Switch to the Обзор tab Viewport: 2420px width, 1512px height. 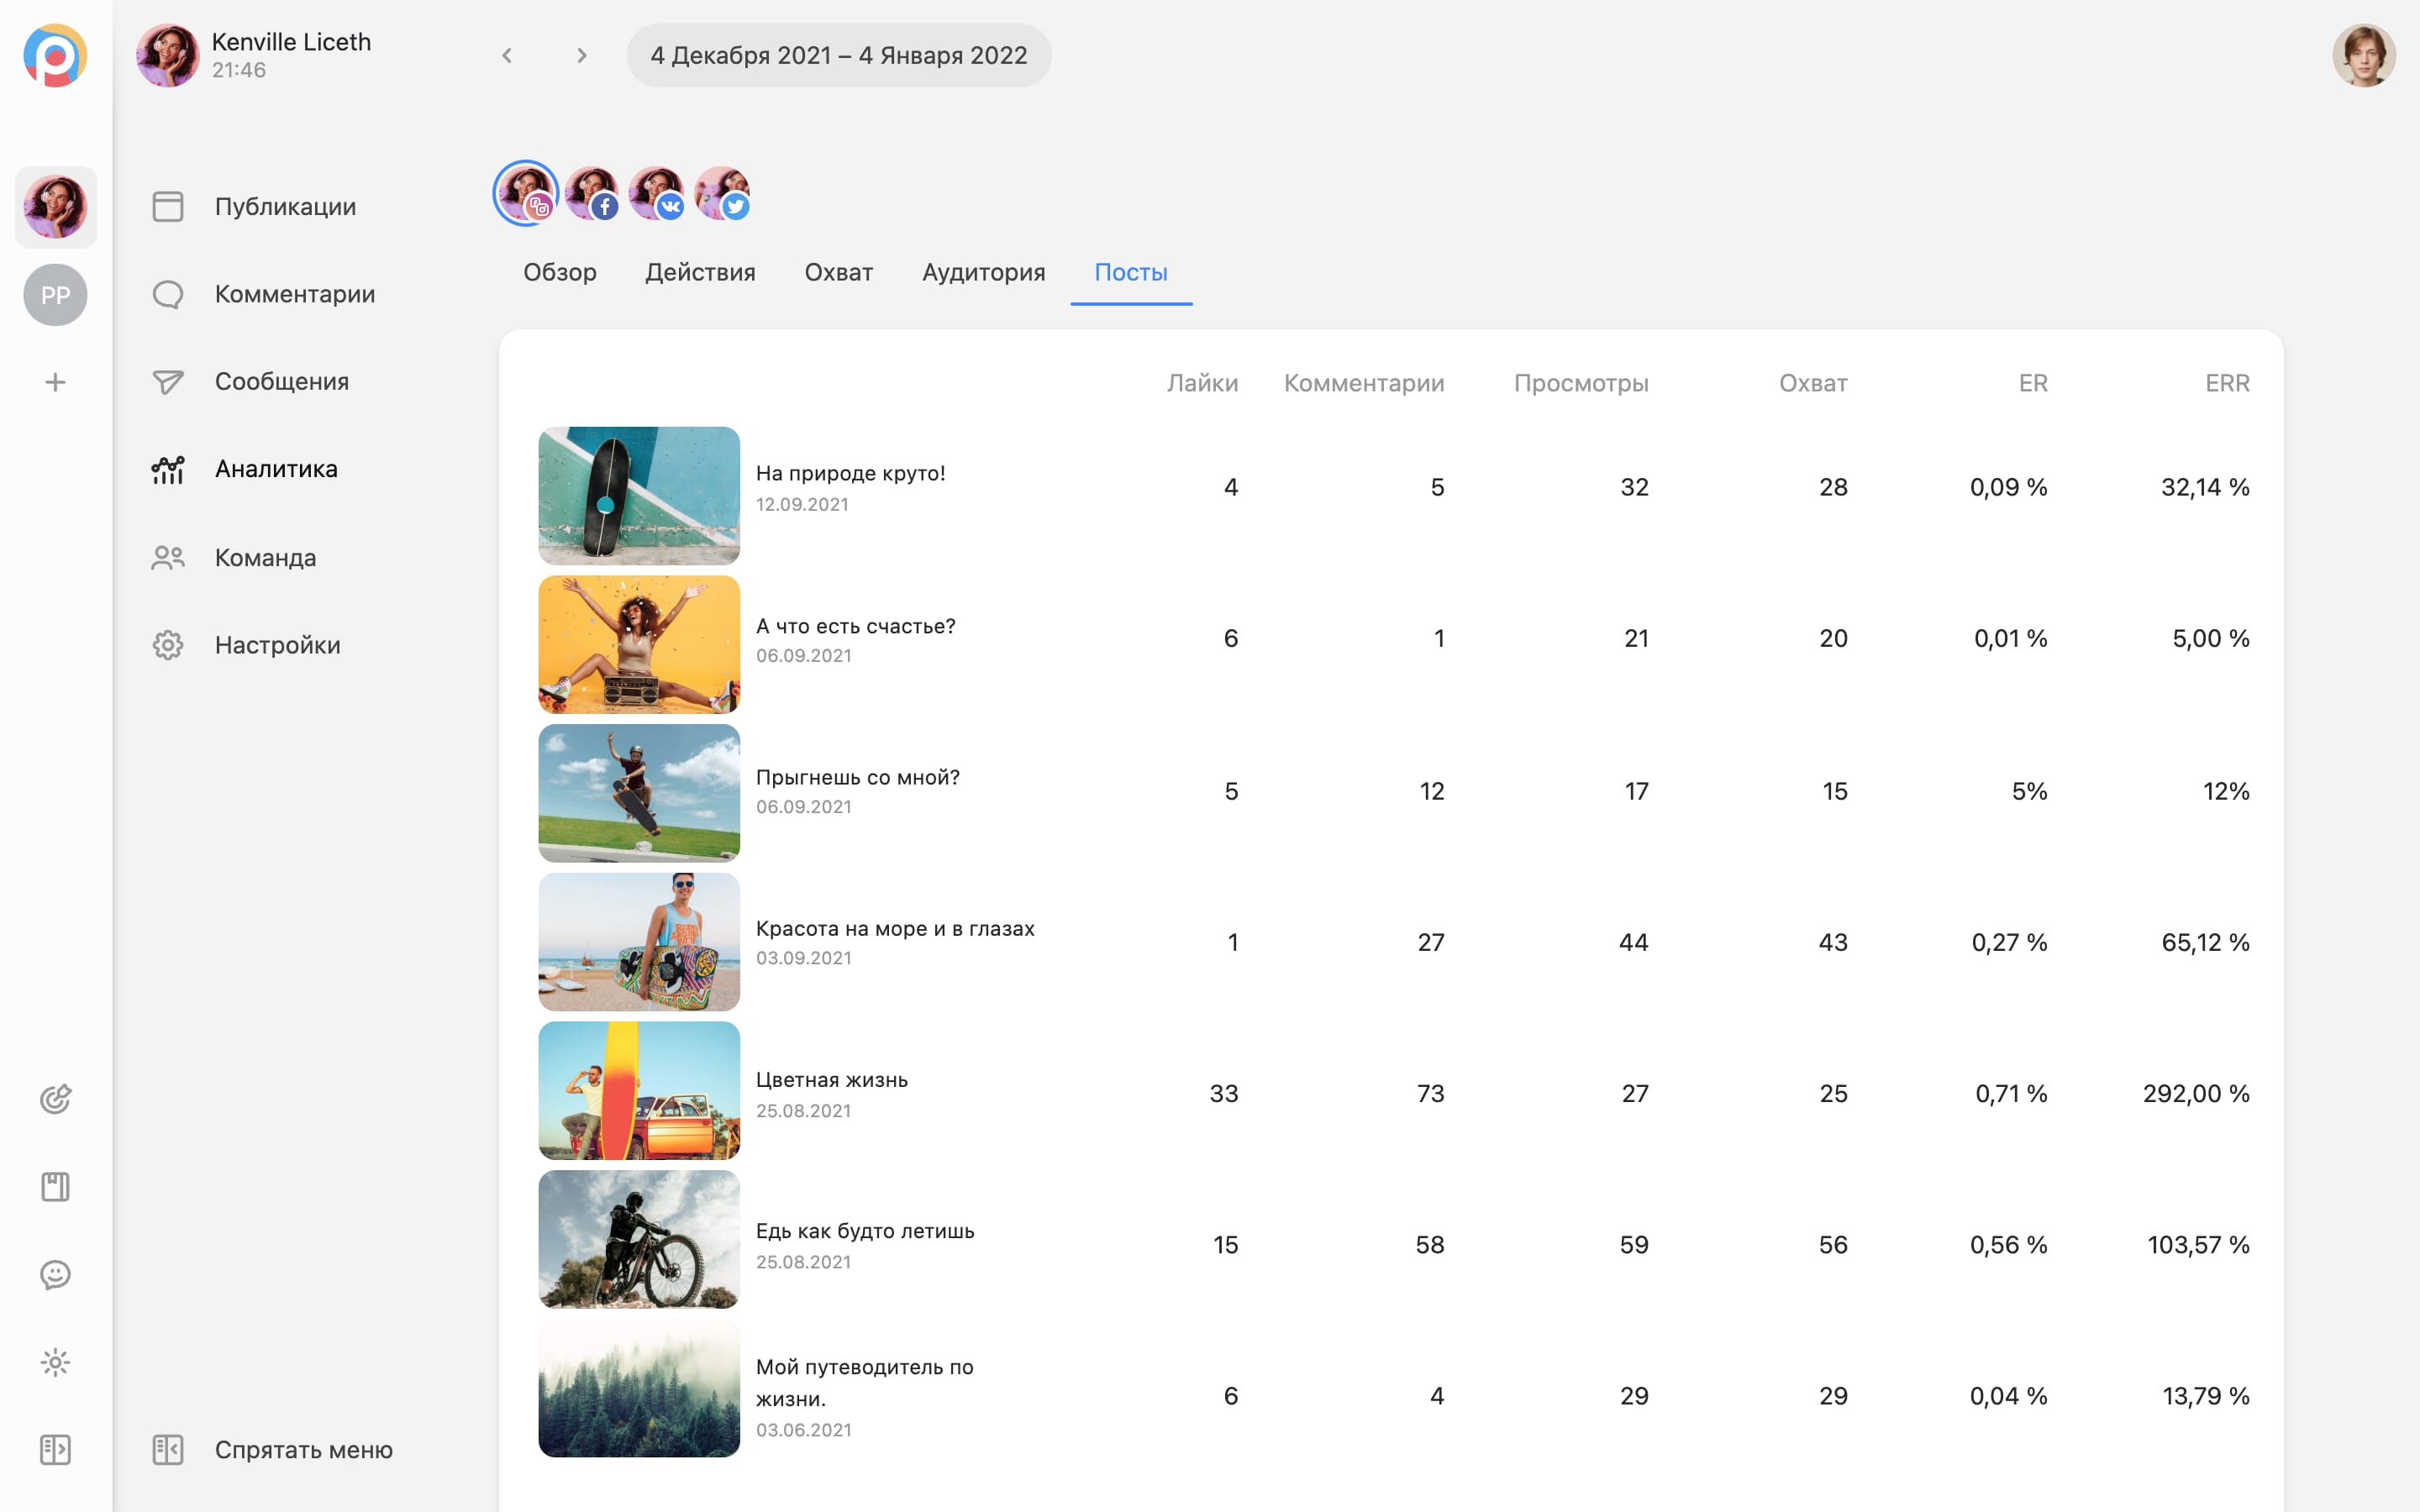(559, 272)
